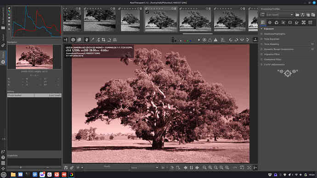Select the white balance picker tool
317x178 pixels.
pos(92,40)
